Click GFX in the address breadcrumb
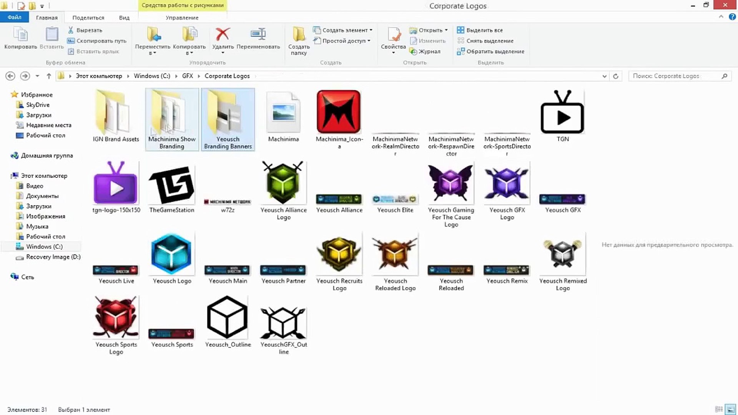The width and height of the screenshot is (738, 415). (x=188, y=76)
